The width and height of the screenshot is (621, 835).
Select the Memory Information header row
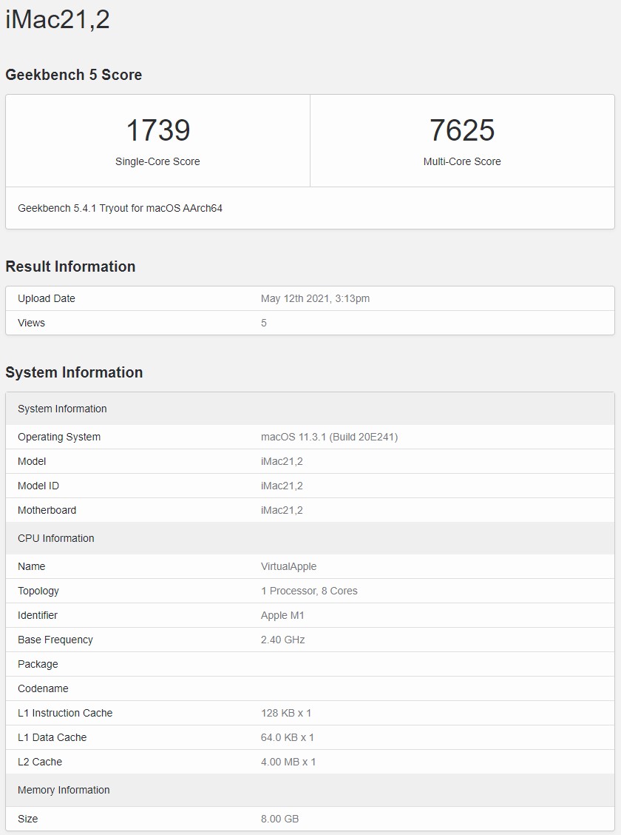point(310,790)
